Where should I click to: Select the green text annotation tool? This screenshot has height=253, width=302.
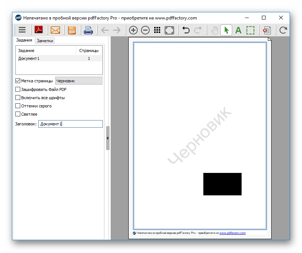point(238,30)
